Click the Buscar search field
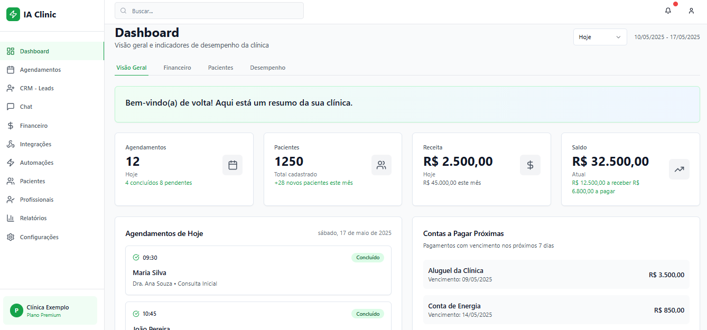707x330 pixels. coord(209,11)
